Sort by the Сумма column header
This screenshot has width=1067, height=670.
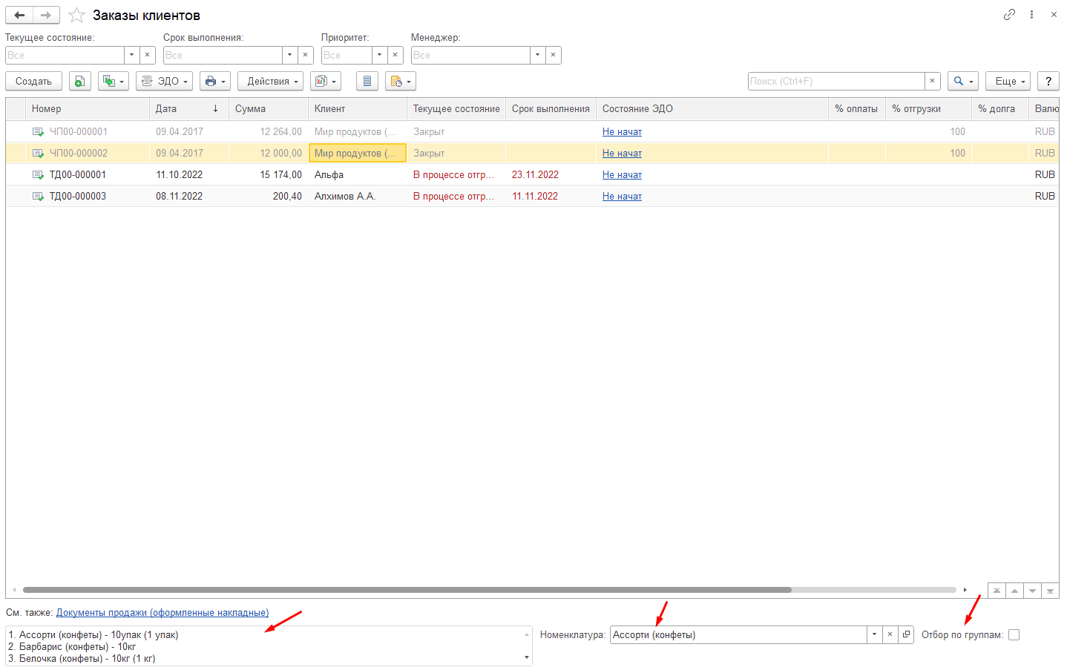click(269, 108)
